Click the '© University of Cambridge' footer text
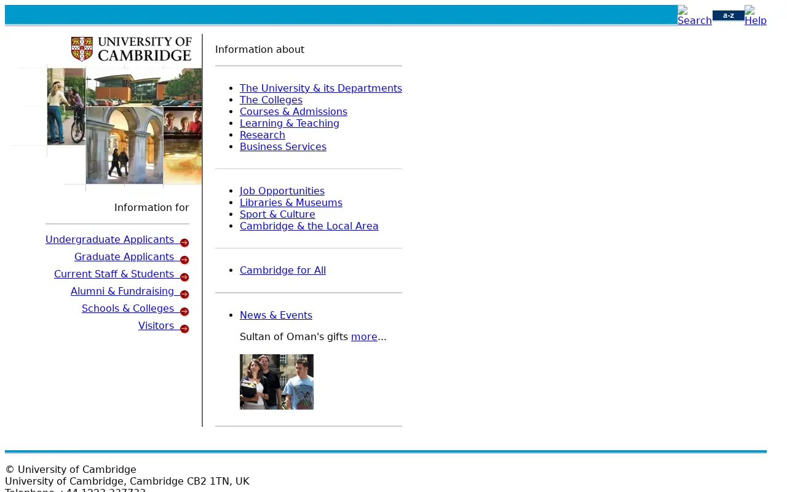Image resolution: width=787 pixels, height=492 pixels. click(71, 470)
